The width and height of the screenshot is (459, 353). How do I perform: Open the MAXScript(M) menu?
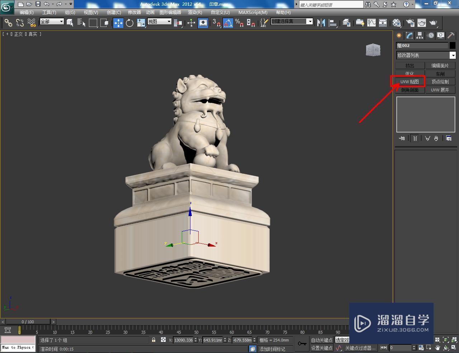253,12
